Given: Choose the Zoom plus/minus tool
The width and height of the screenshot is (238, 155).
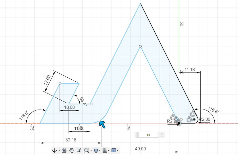Looking at the screenshot, I should 79,150.
